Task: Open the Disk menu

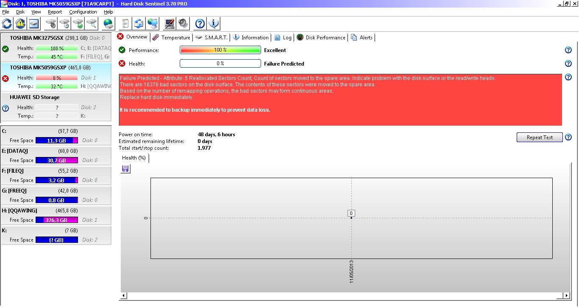Action: 20,12
